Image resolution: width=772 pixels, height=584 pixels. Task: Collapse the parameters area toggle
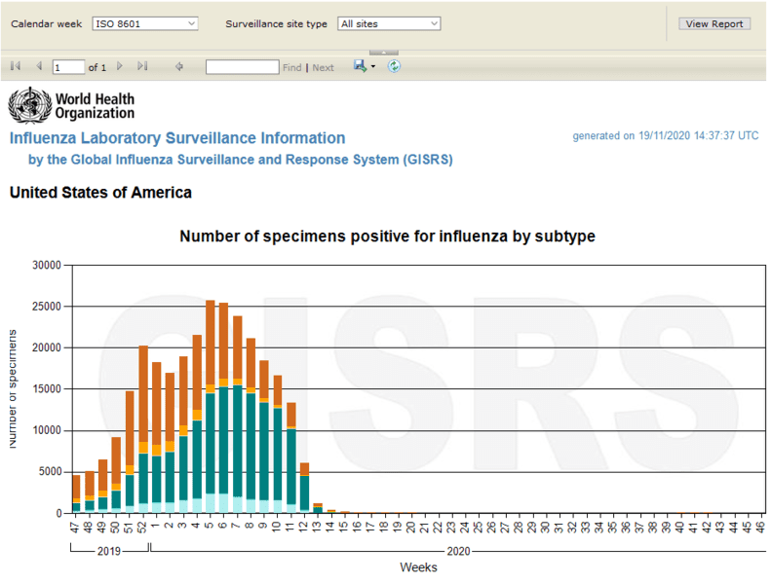[x=383, y=53]
